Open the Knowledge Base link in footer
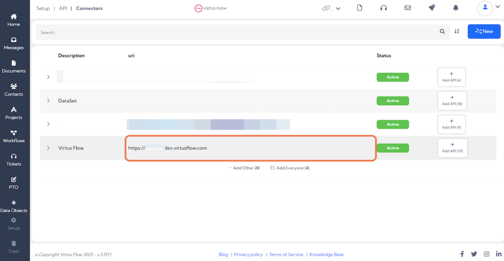This screenshot has width=504, height=261. coord(326,254)
